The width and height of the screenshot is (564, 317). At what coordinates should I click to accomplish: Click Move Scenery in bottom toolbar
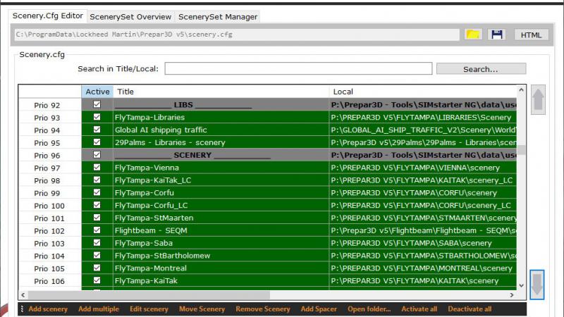[x=202, y=309]
